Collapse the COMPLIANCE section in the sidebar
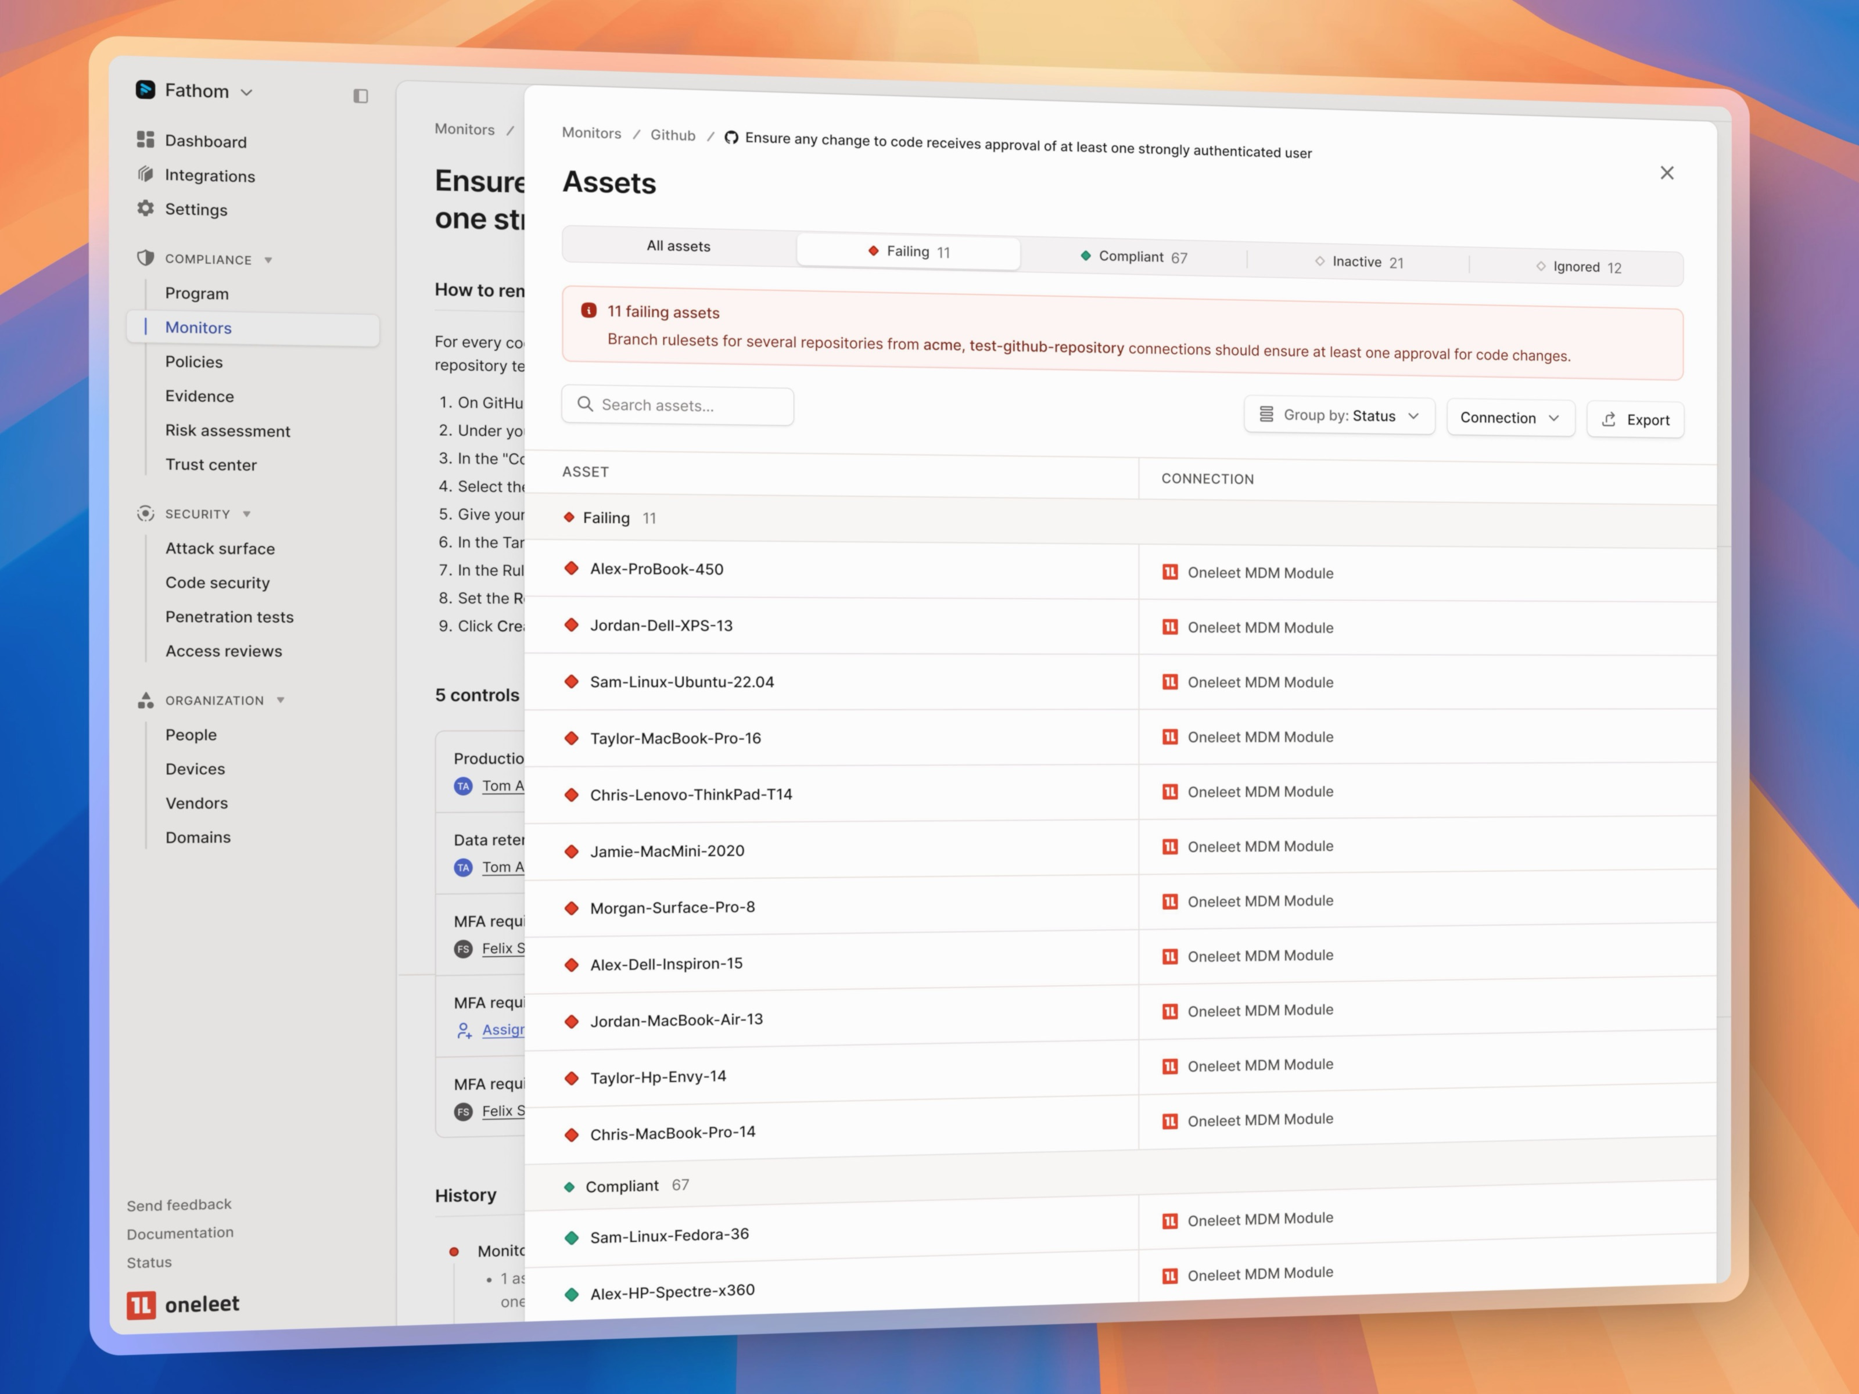1859x1394 pixels. point(270,260)
